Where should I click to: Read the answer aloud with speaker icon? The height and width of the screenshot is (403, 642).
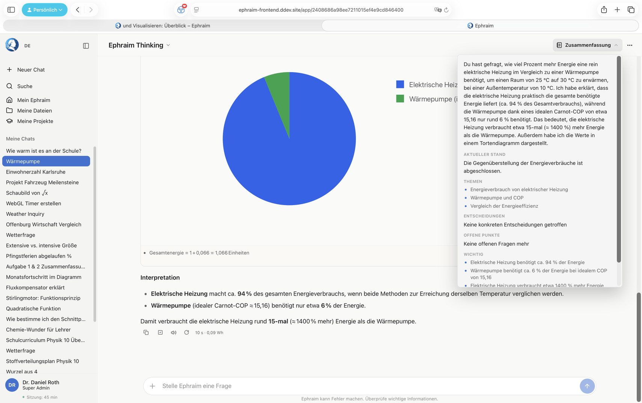[173, 332]
